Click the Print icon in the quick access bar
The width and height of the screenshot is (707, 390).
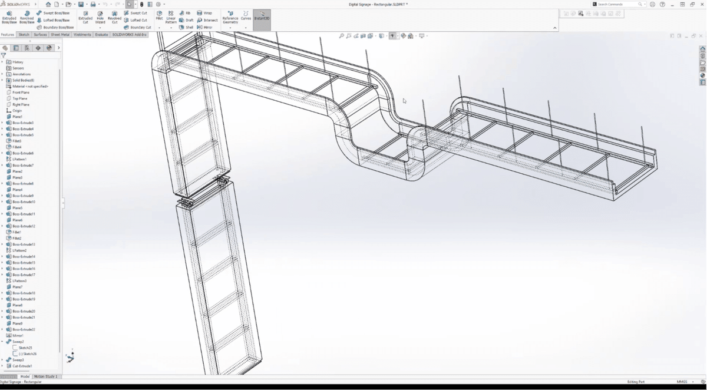pyautogui.click(x=92, y=4)
